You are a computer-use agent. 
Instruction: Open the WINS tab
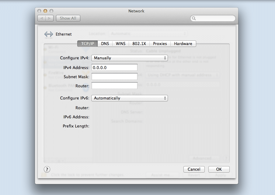click(120, 44)
